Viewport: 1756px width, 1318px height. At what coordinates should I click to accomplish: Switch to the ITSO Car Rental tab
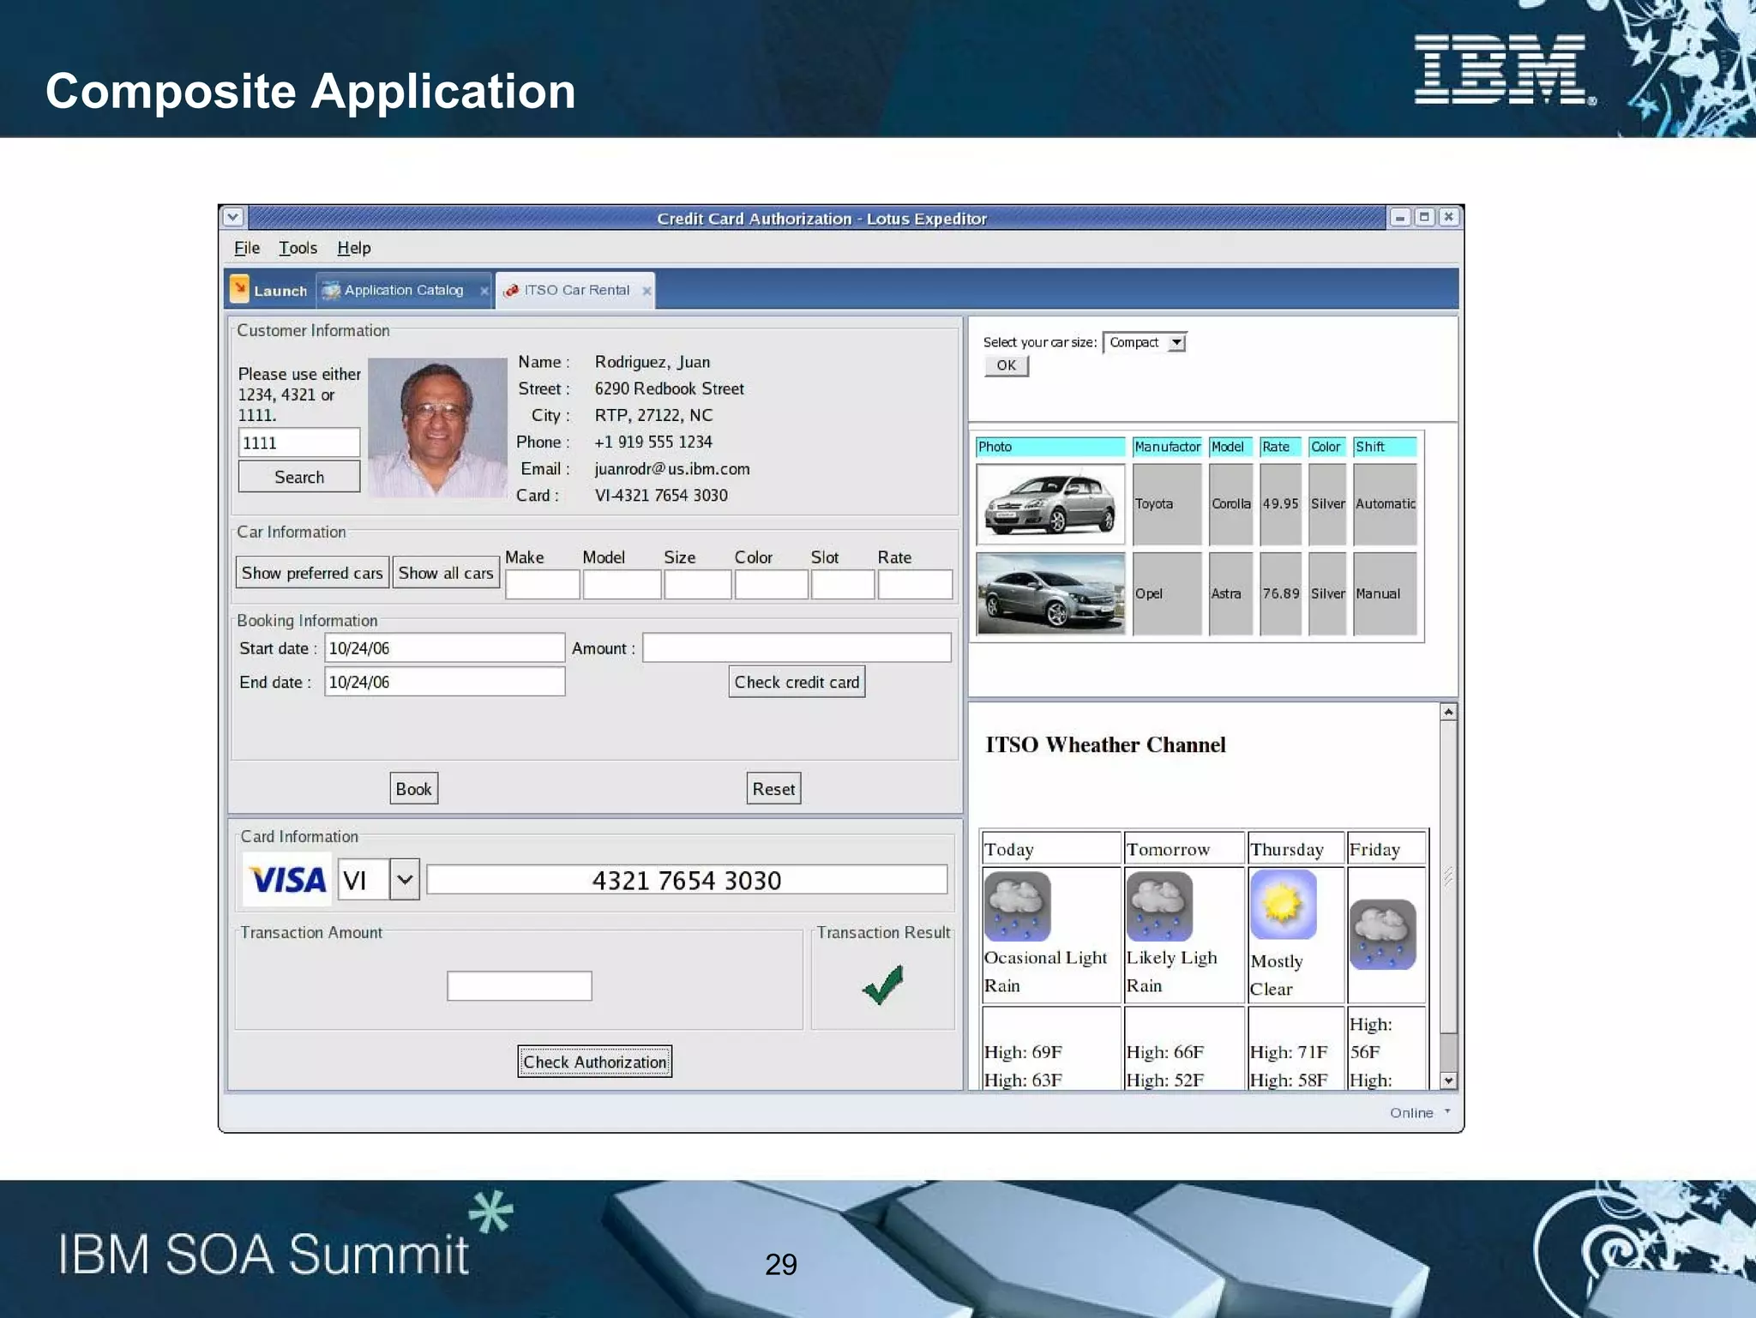(x=575, y=291)
